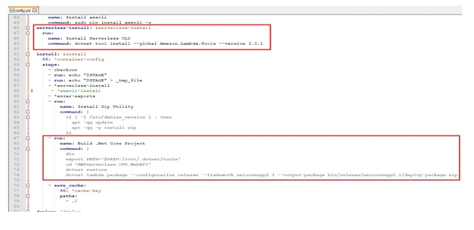Click the '- *serverless-install' step line

[x=79, y=86]
